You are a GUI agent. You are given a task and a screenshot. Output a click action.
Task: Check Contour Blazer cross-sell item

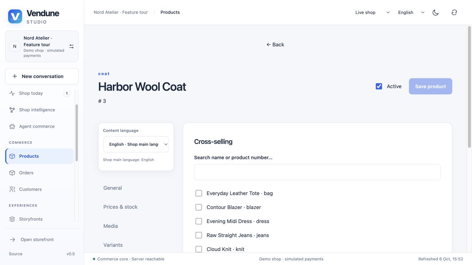point(199,207)
